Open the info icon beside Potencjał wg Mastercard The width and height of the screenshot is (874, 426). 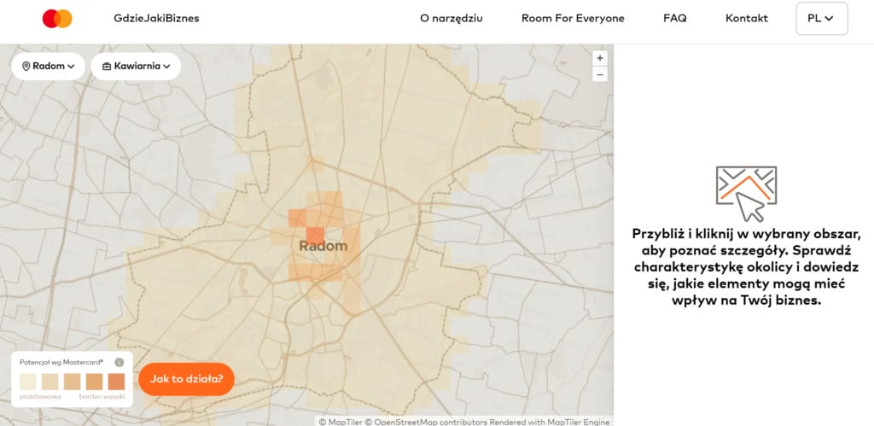[119, 363]
